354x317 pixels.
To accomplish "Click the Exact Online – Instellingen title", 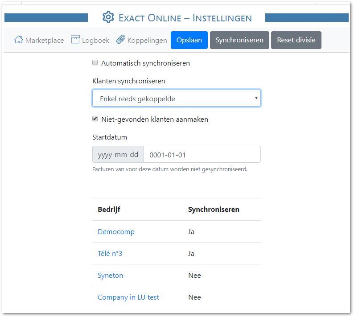I will tap(185, 18).
